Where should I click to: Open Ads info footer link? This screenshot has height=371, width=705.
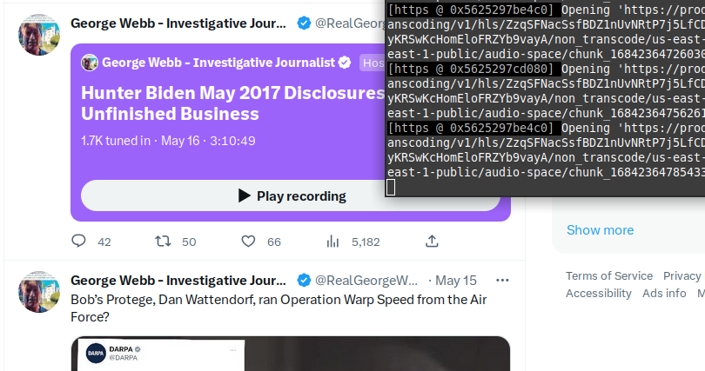tap(664, 293)
